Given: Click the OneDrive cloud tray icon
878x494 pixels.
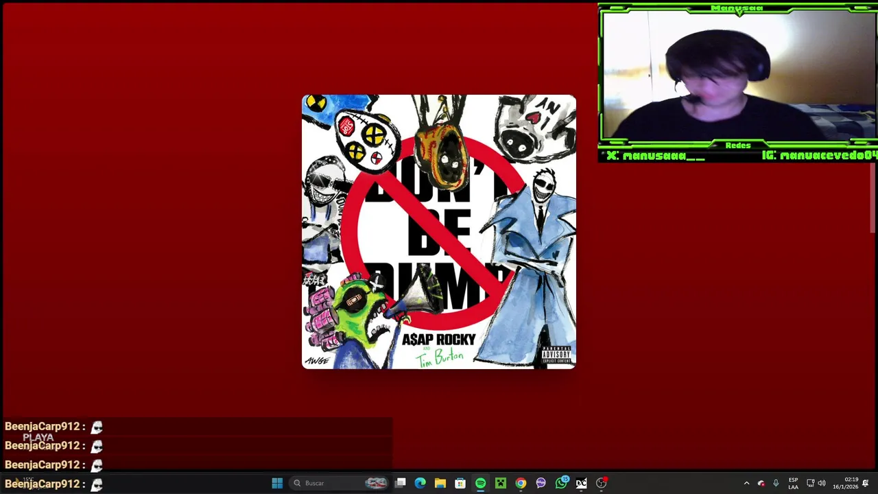Looking at the screenshot, I should point(761,483).
